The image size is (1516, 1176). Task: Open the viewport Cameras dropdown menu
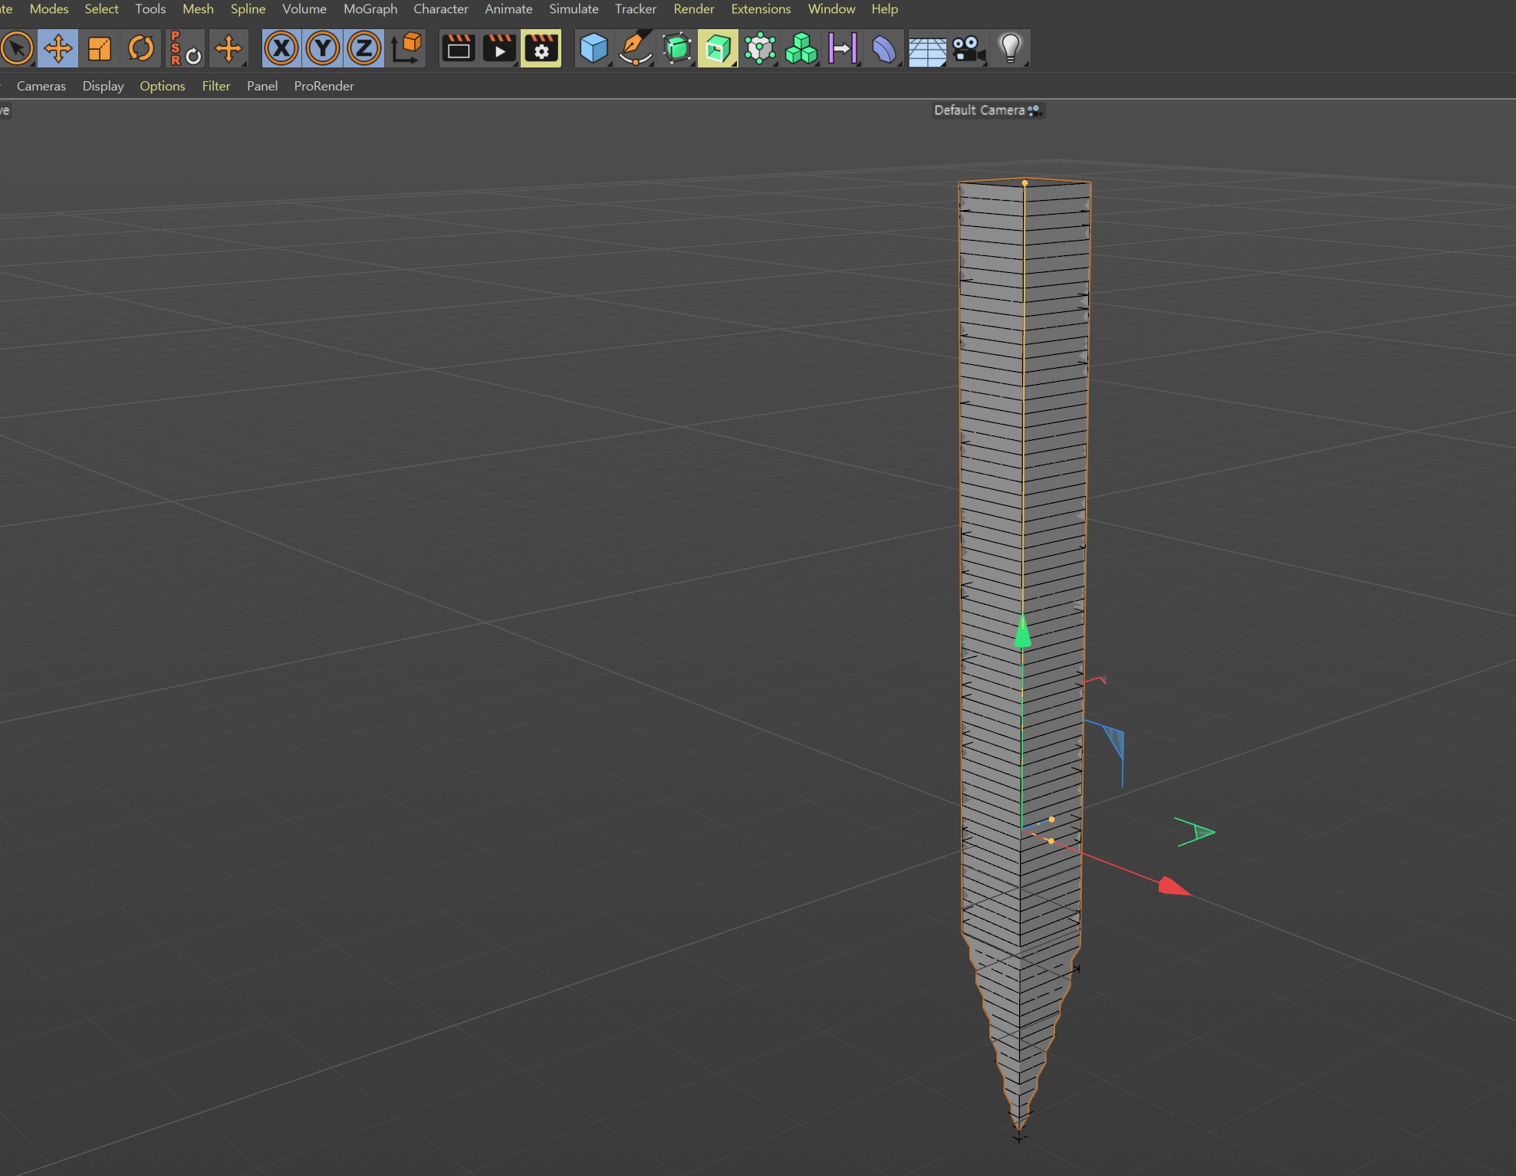click(x=41, y=86)
